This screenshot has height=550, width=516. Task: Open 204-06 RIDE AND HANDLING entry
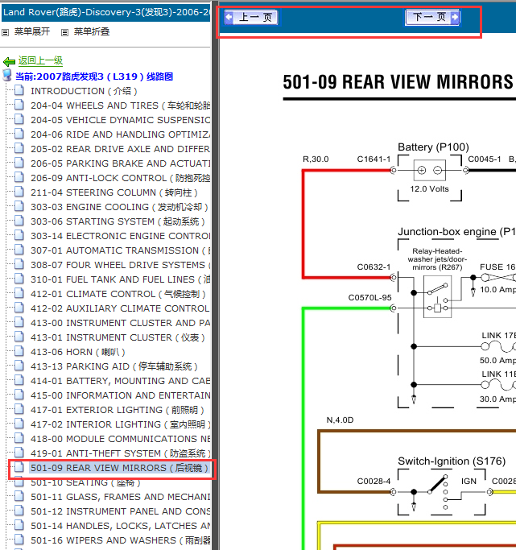tap(120, 134)
